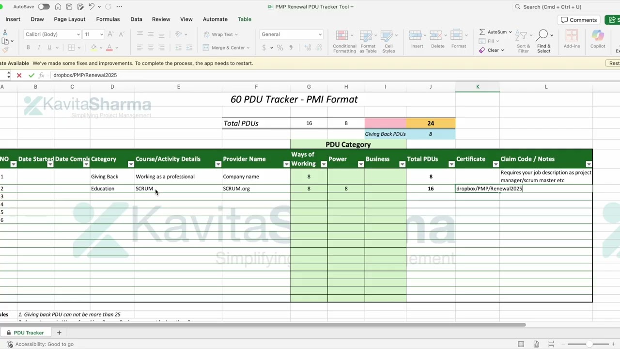Image resolution: width=620 pixels, height=349 pixels.
Task: Toggle the AutoSave switch
Action: (44, 7)
